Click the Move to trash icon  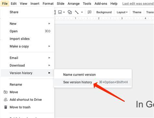click(6, 107)
